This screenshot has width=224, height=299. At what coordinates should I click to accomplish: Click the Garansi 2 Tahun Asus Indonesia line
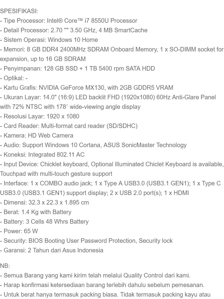tap(52, 250)
